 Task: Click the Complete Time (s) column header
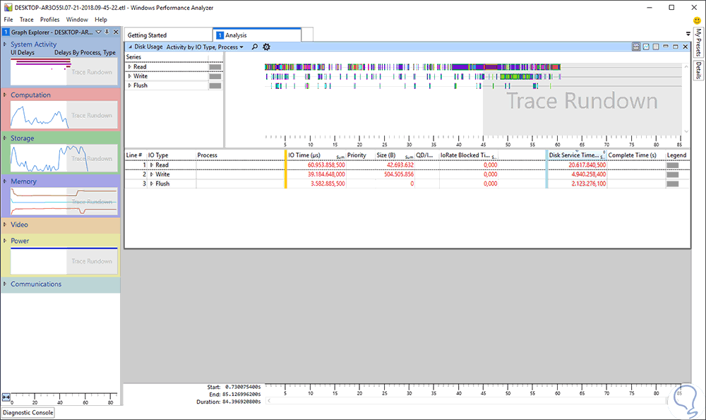click(636, 155)
